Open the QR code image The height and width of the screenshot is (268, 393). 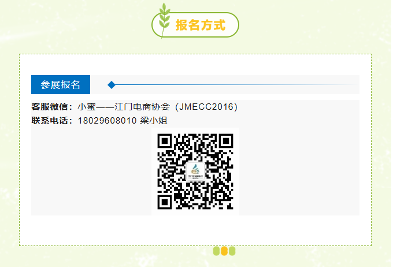[196, 172]
